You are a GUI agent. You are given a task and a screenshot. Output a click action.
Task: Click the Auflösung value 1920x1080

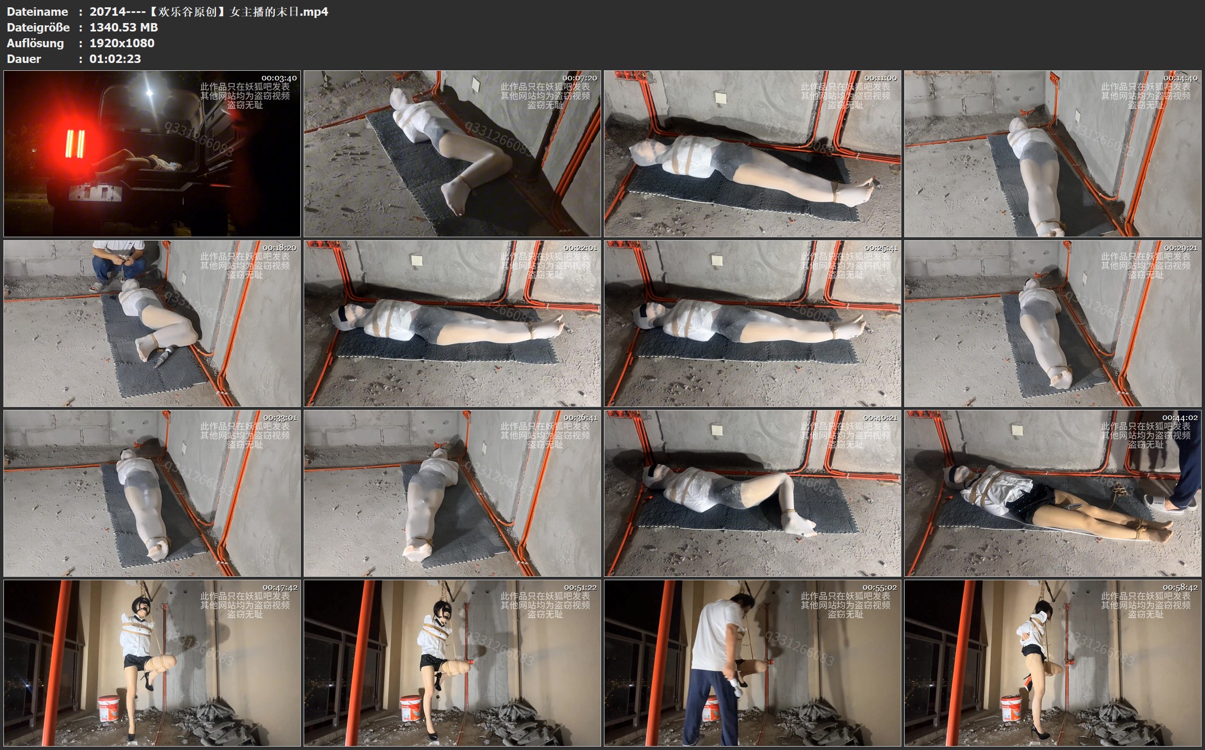(121, 43)
